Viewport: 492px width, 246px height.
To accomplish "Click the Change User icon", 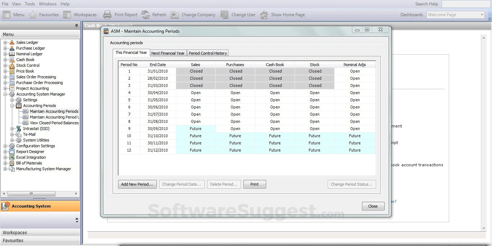I will [x=224, y=15].
